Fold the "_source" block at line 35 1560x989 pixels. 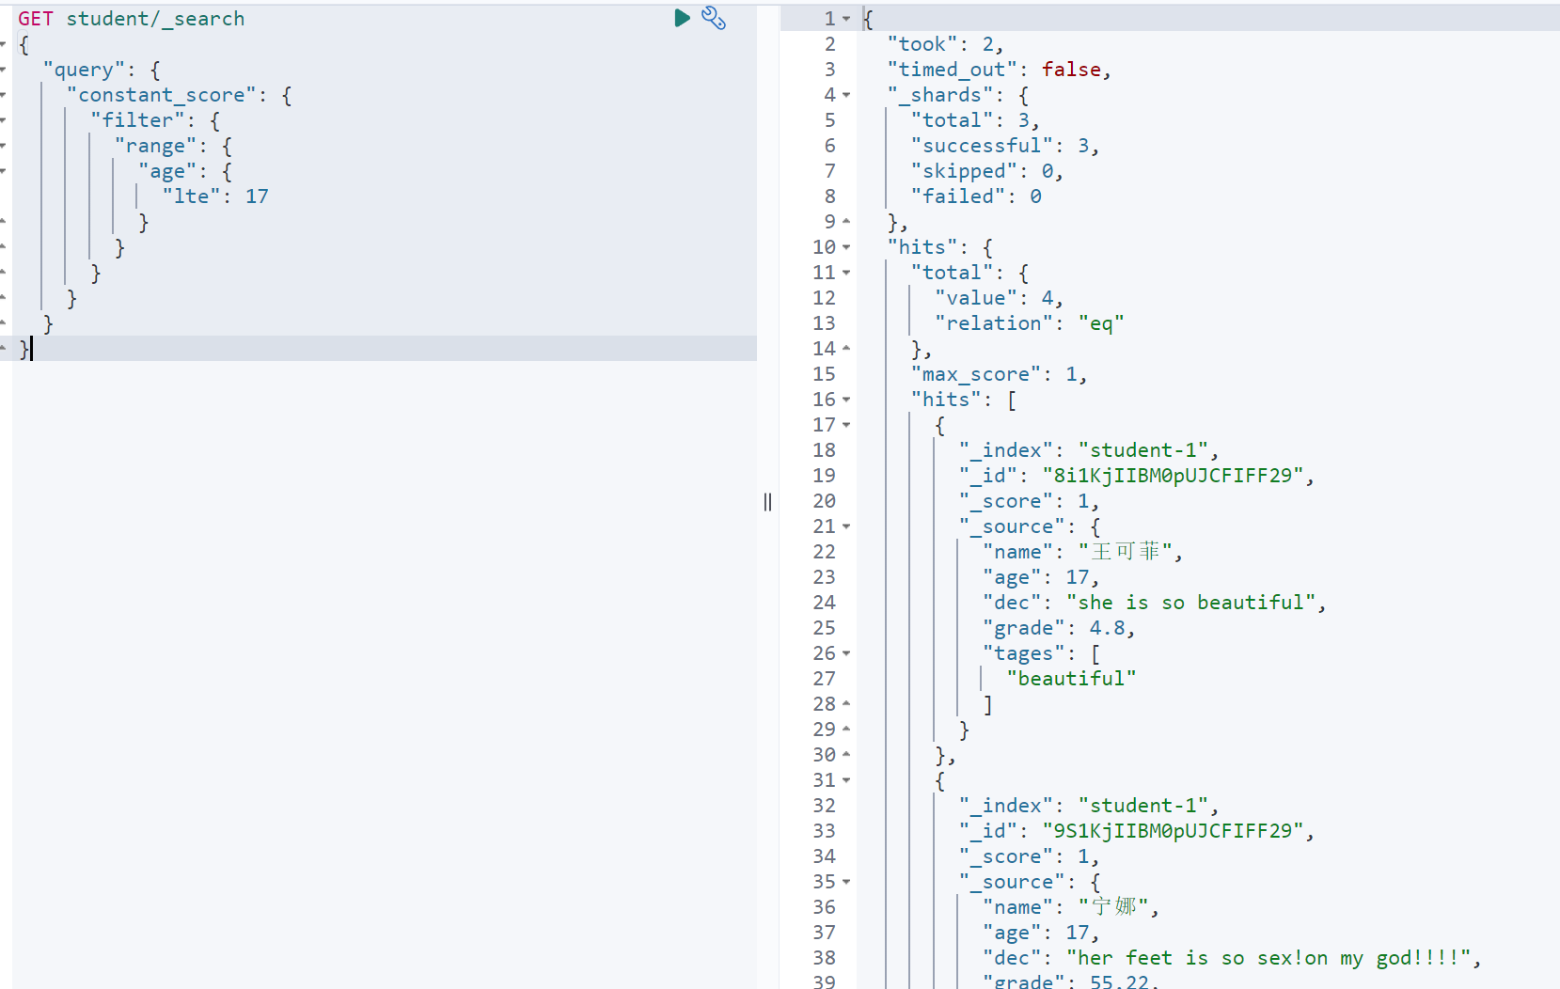[846, 882]
